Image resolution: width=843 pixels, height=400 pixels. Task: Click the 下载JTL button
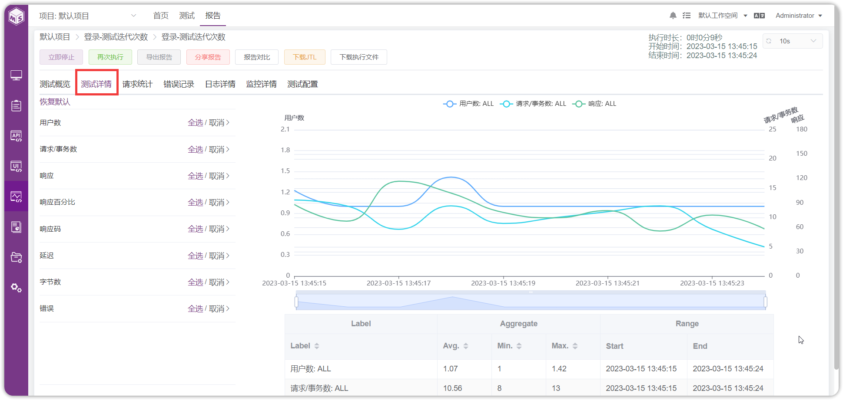tap(305, 57)
